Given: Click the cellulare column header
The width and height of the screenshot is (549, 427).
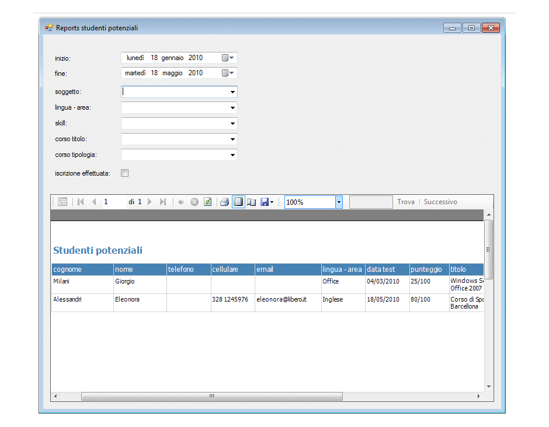Looking at the screenshot, I should 233,269.
